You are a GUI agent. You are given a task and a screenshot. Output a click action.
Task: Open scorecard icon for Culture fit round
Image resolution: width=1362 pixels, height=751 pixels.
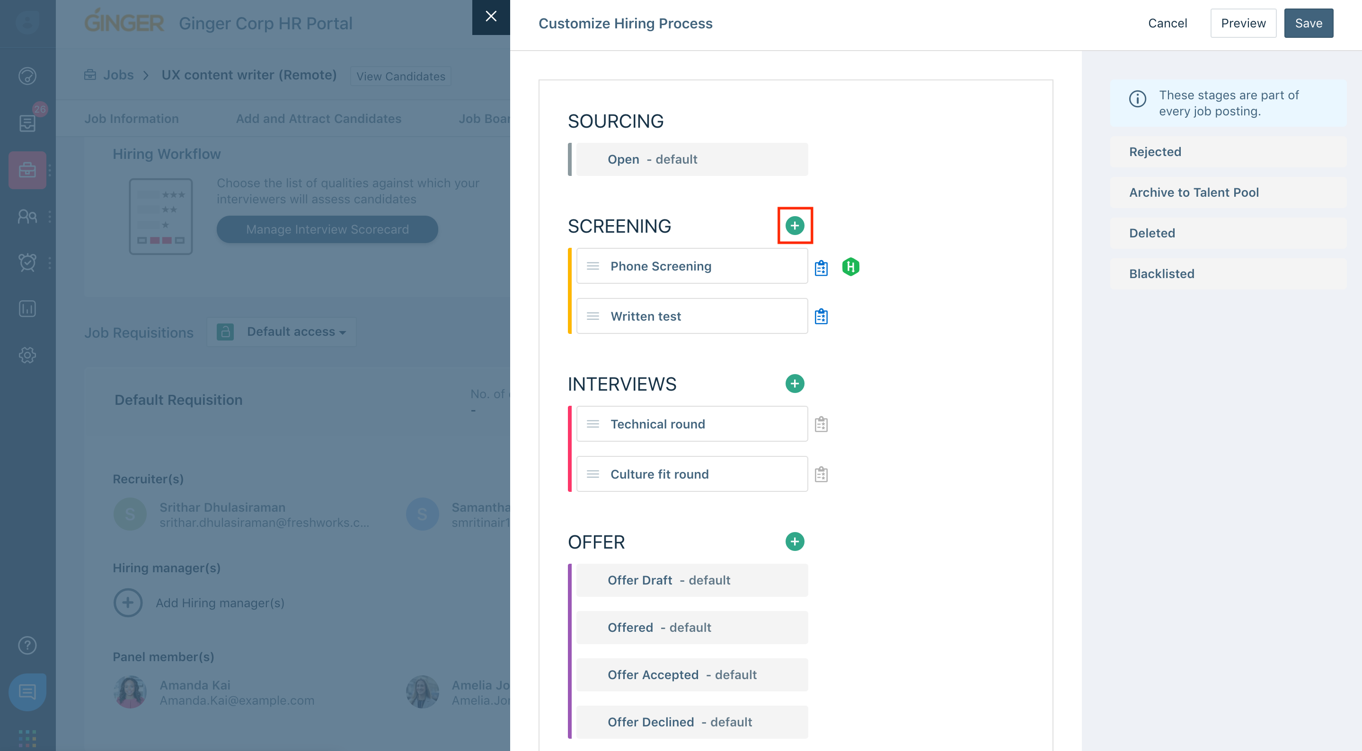[x=821, y=475]
